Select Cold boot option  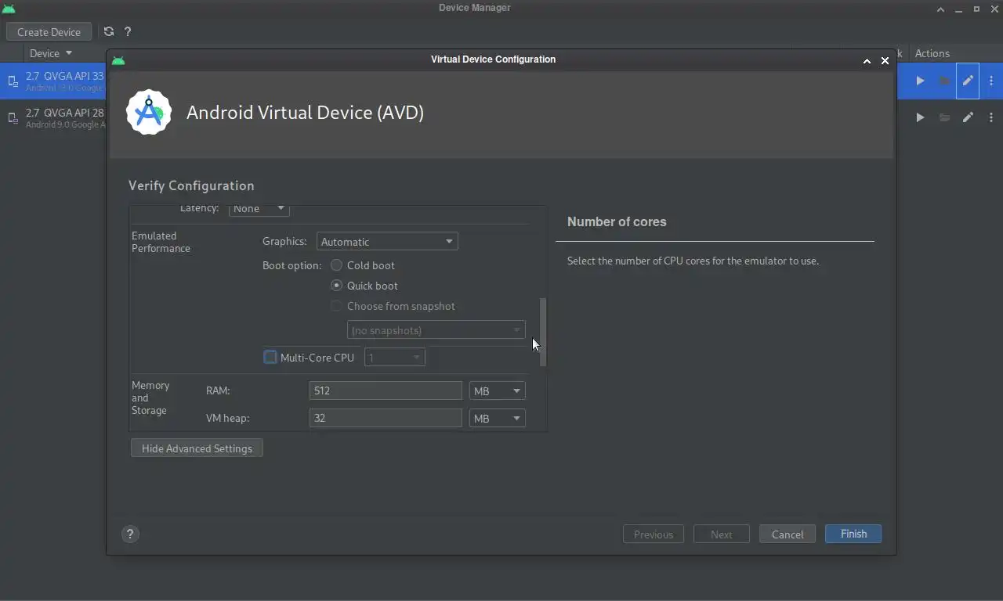(x=336, y=265)
